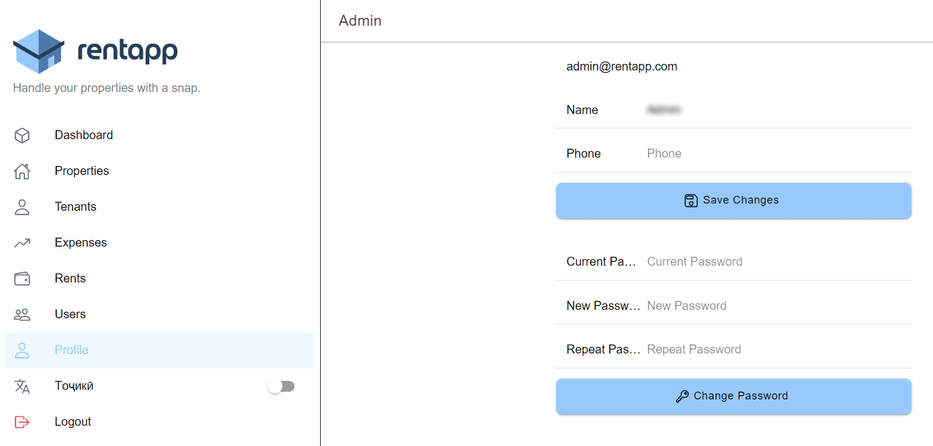Click the Properties house icon
The image size is (933, 446).
[x=22, y=171]
